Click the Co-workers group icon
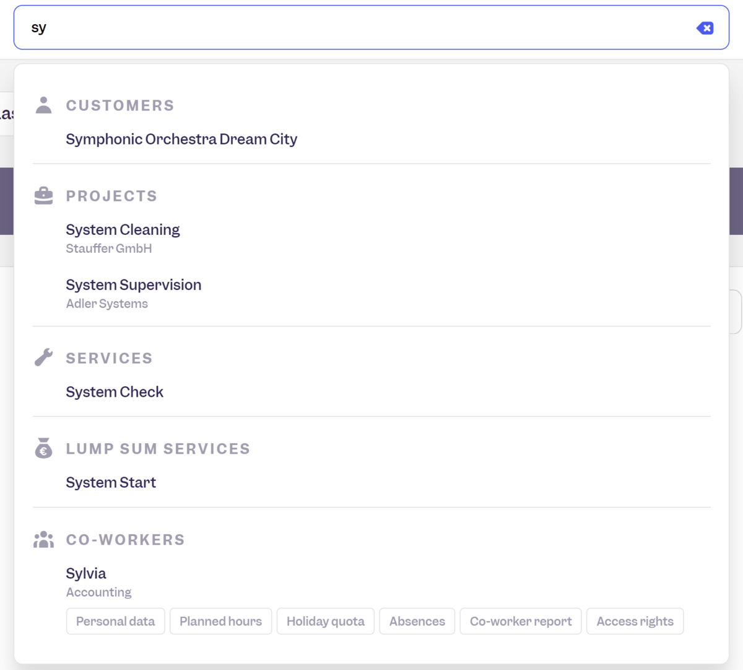743x670 pixels. 43,539
